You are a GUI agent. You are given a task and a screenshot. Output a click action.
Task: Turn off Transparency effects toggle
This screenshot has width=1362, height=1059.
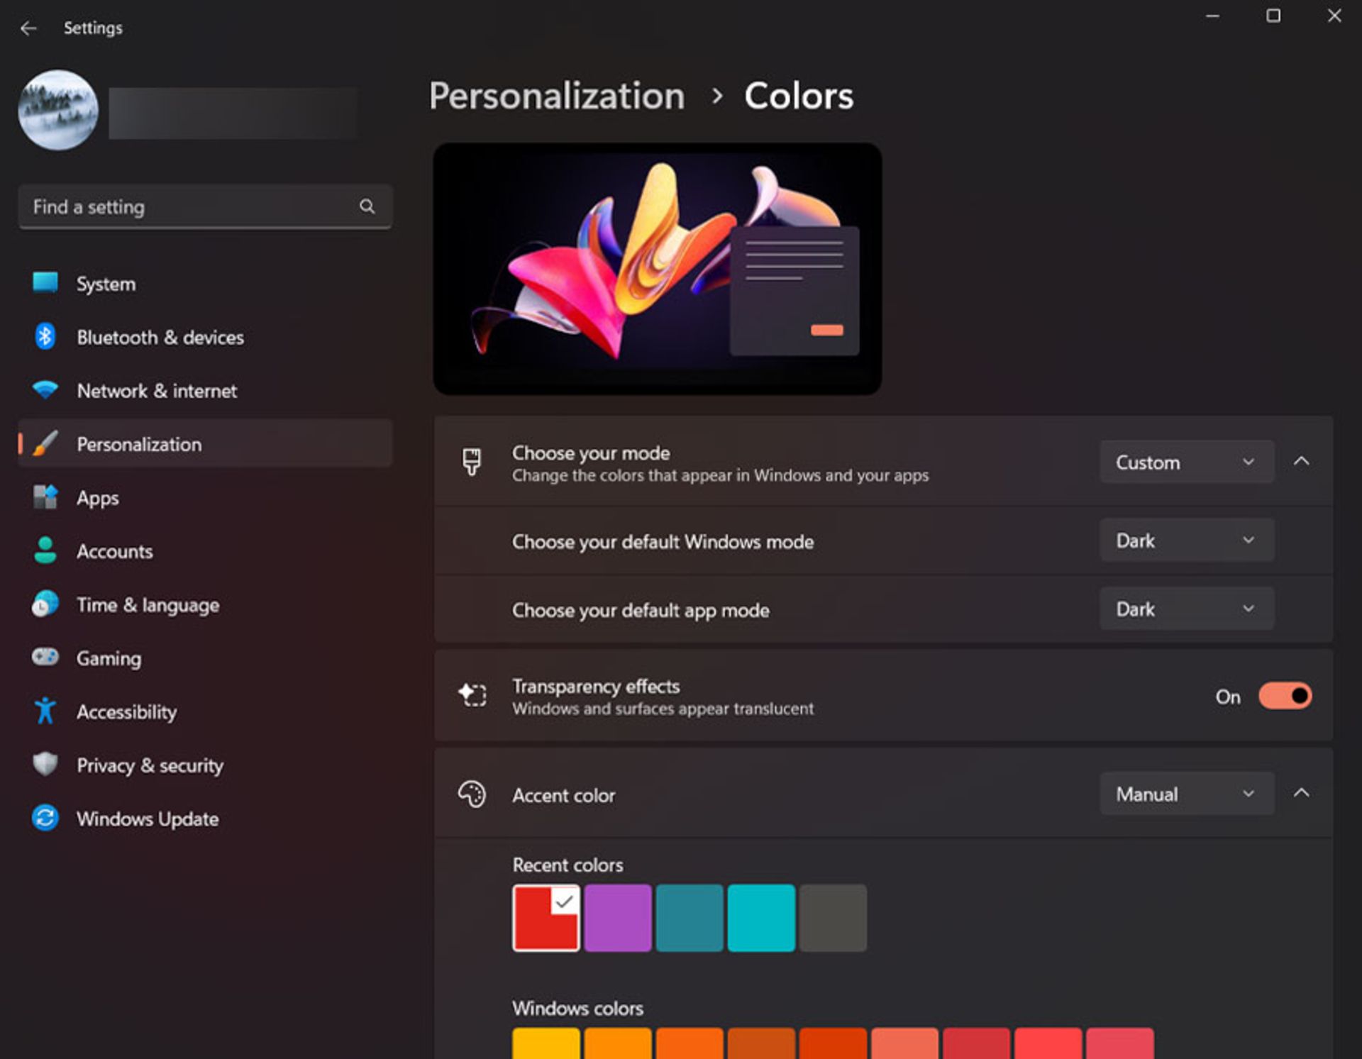point(1285,696)
